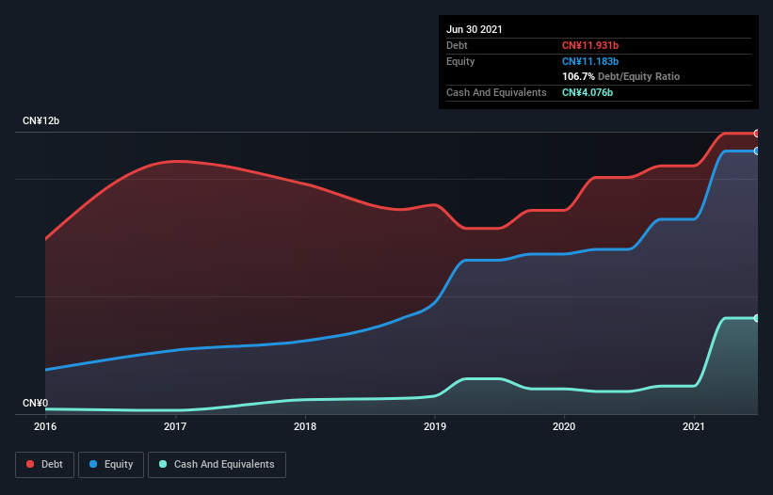The width and height of the screenshot is (773, 495).
Task: Click the 106.7% Debt/Equity Ratio text
Action: (620, 76)
